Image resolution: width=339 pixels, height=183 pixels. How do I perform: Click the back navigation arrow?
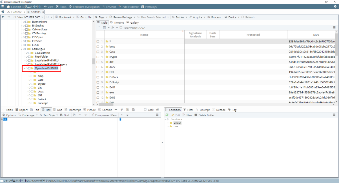pyautogui.click(x=3, y=17)
